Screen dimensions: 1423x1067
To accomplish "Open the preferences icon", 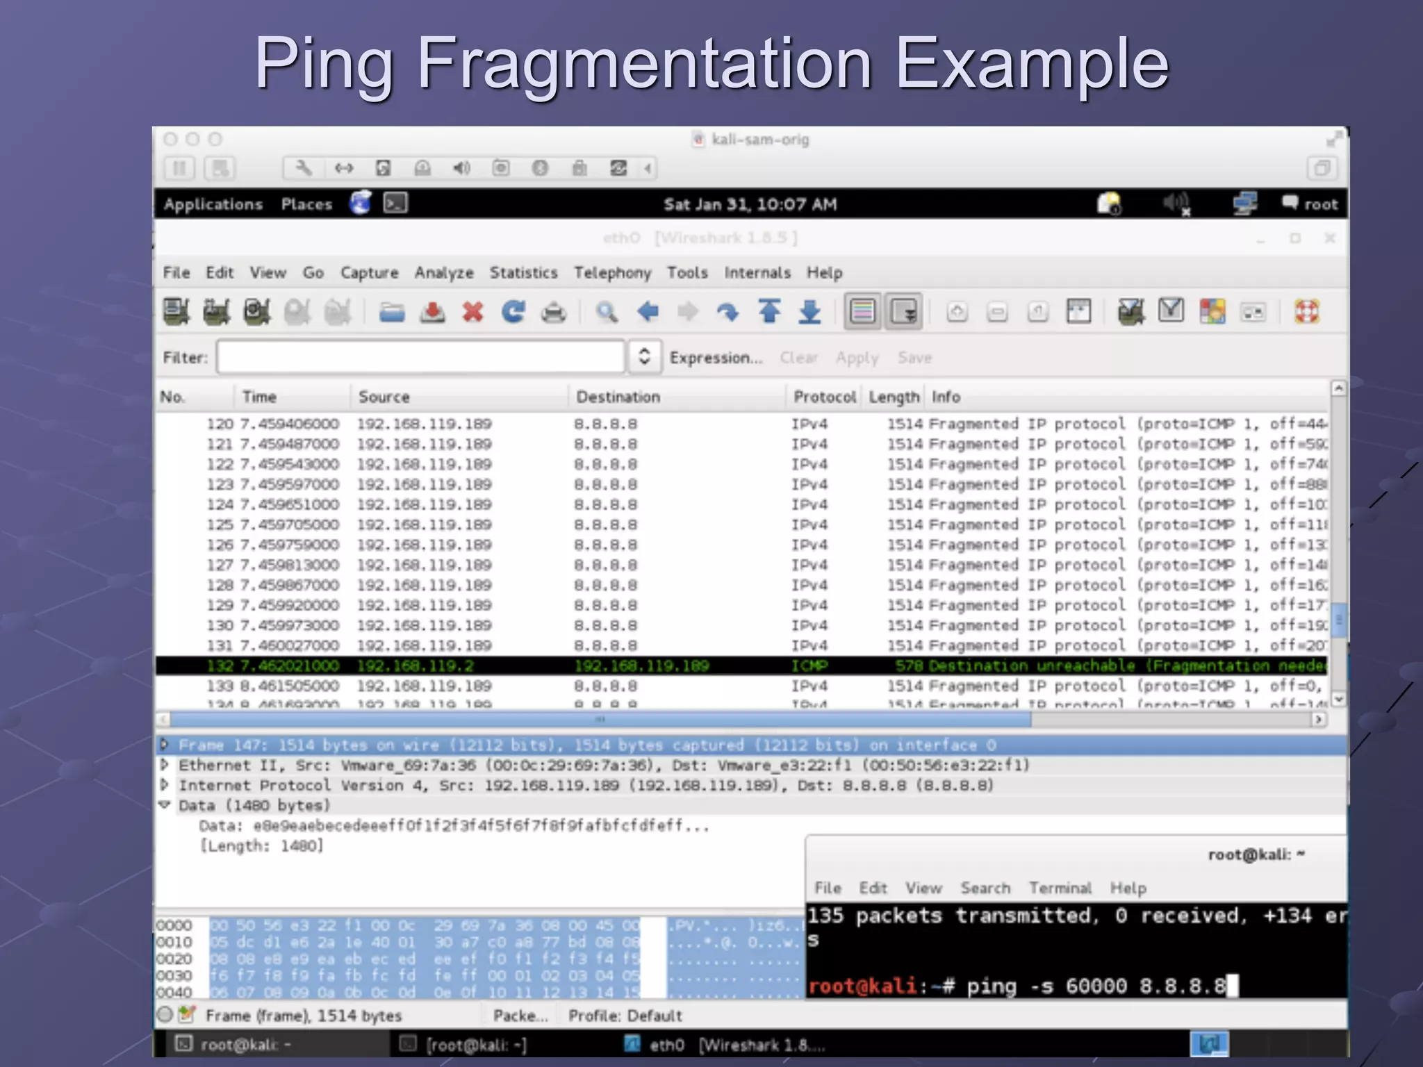I will pyautogui.click(x=1253, y=312).
